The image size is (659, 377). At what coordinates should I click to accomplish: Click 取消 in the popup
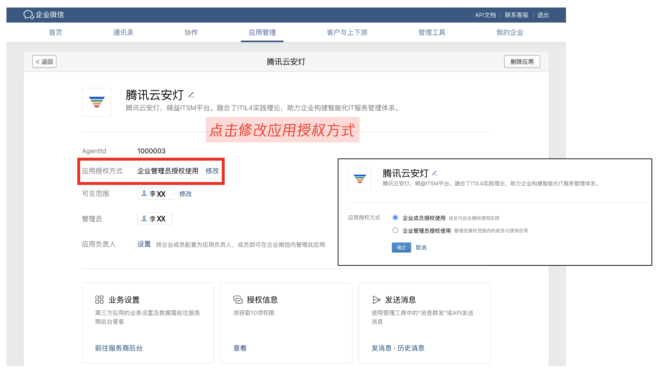(x=421, y=248)
